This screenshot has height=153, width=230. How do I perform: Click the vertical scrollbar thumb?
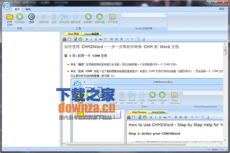[225, 50]
